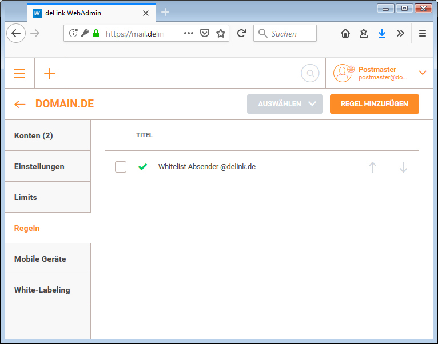Image resolution: width=438 pixels, height=344 pixels.
Task: Open the Konten (2) section
Action: click(47, 135)
